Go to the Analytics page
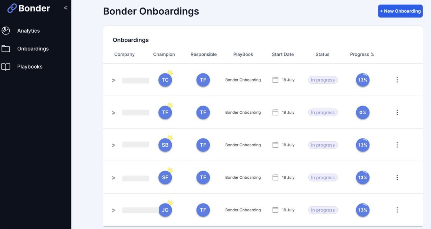The height and width of the screenshot is (229, 431). tap(28, 31)
